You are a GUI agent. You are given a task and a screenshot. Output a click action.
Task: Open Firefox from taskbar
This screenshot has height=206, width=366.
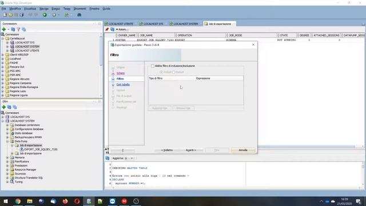coord(65,201)
